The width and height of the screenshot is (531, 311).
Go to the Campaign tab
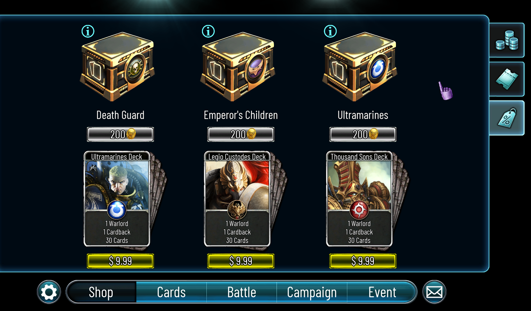pos(312,292)
